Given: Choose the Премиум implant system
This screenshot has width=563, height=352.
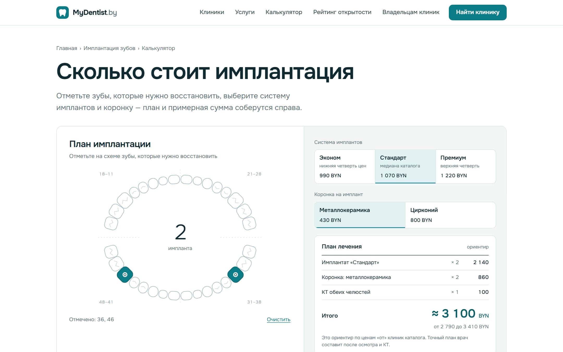Looking at the screenshot, I should click(x=466, y=166).
